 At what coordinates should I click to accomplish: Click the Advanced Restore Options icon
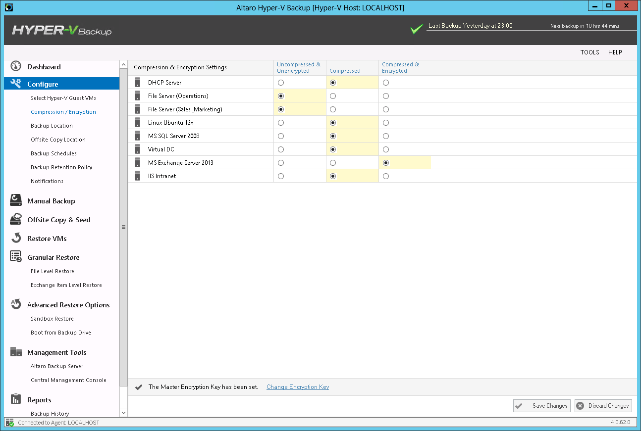16,304
